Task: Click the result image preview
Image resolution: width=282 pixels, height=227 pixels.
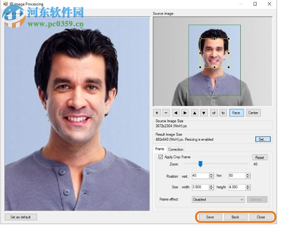Action: (77, 114)
